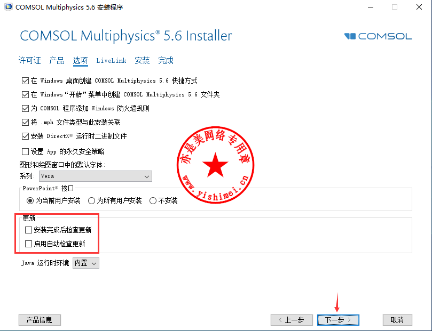Select PowerPoint install for current user

pyautogui.click(x=30, y=201)
